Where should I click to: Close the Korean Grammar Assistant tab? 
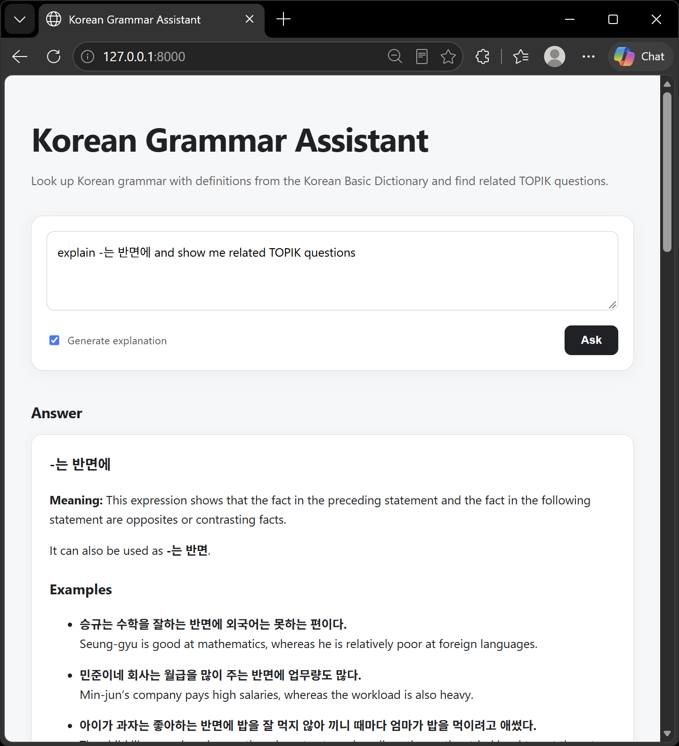click(x=250, y=19)
